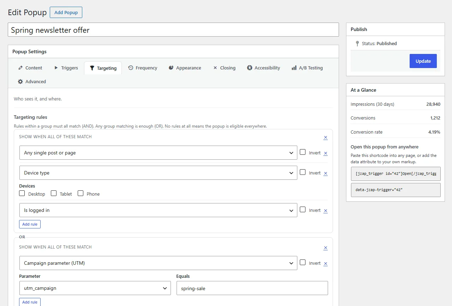Check the Desktop device checkbox
The height and width of the screenshot is (306, 452).
(x=22, y=193)
